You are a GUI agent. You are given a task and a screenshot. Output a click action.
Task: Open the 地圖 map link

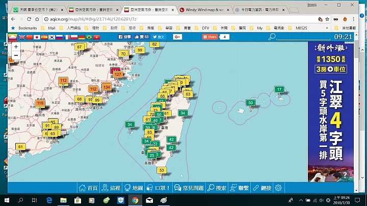pyautogui.click(x=134, y=188)
